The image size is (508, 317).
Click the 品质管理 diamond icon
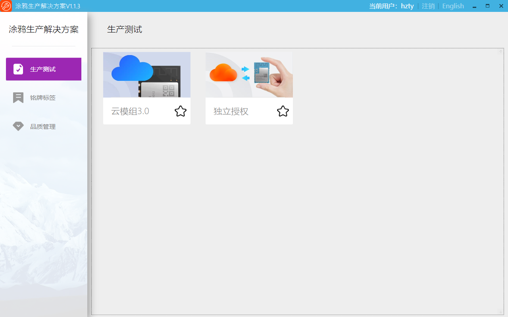click(x=18, y=126)
